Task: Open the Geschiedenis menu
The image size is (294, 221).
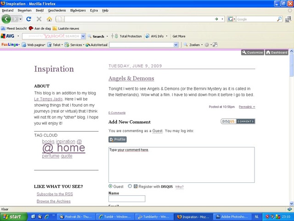Action: click(57, 11)
